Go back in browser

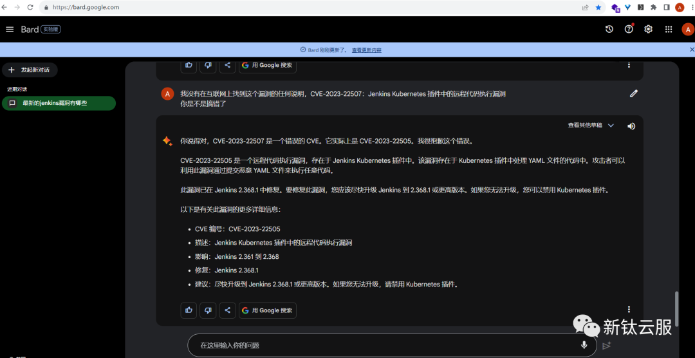tap(5, 7)
